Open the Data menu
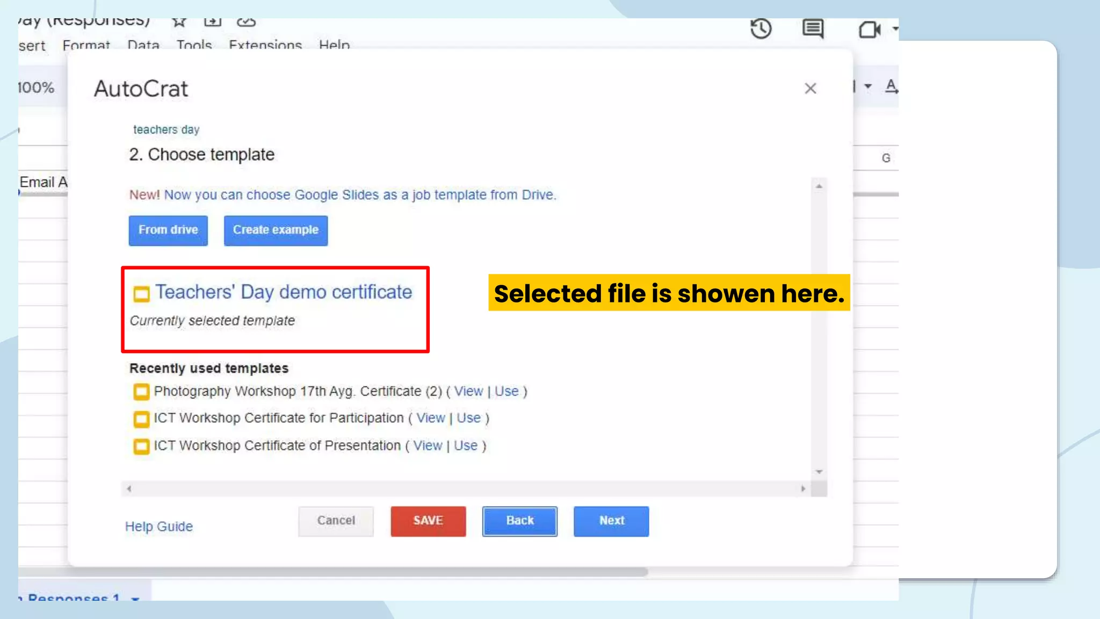Viewport: 1100px width, 619px height. pos(143,45)
